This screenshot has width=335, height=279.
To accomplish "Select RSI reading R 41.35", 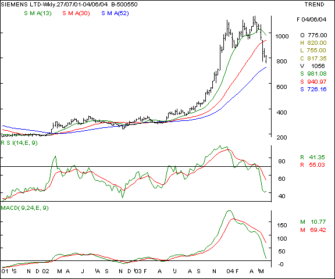I will point(312,157).
